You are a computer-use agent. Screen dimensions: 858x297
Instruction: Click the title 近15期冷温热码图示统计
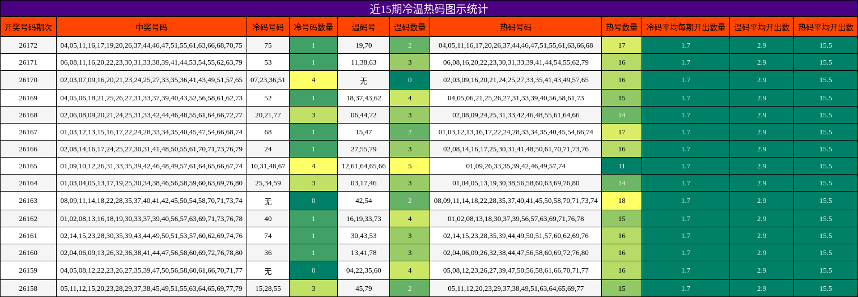[429, 9]
